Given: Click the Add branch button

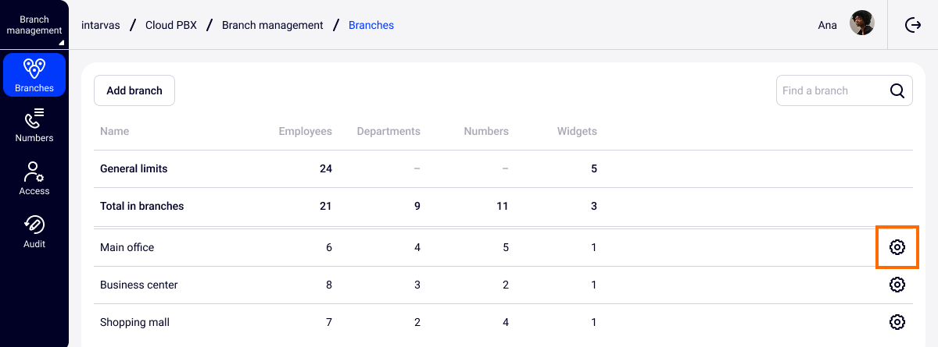Looking at the screenshot, I should click(x=134, y=90).
